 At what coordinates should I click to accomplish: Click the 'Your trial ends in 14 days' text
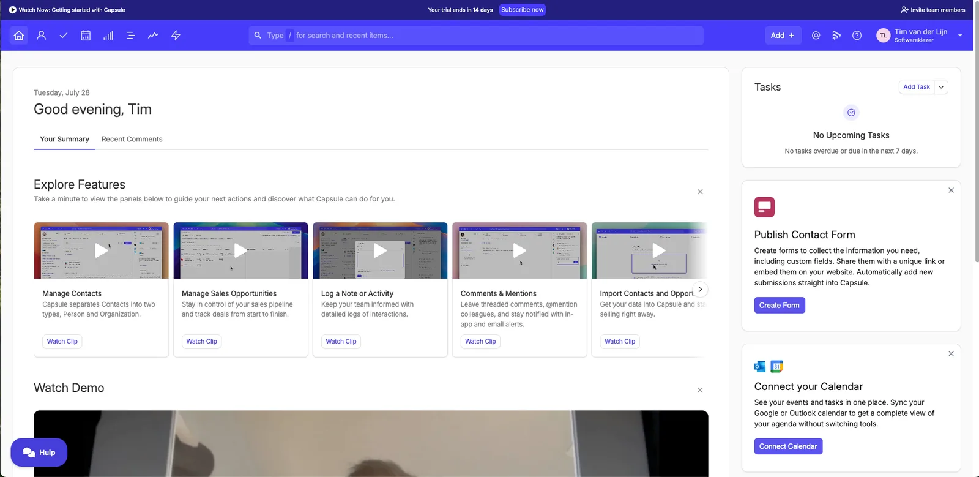click(460, 10)
